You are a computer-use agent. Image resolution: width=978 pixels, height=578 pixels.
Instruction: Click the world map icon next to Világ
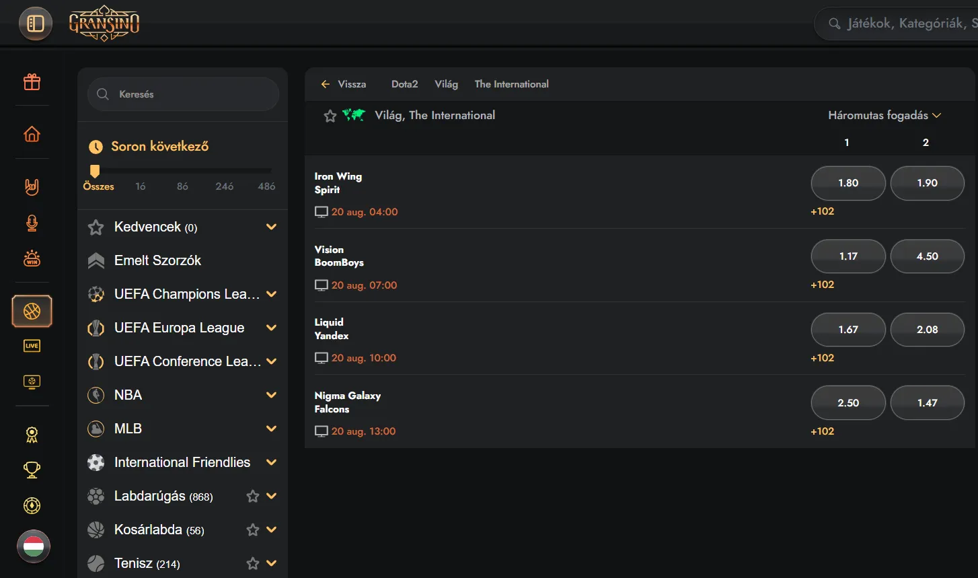tap(354, 115)
